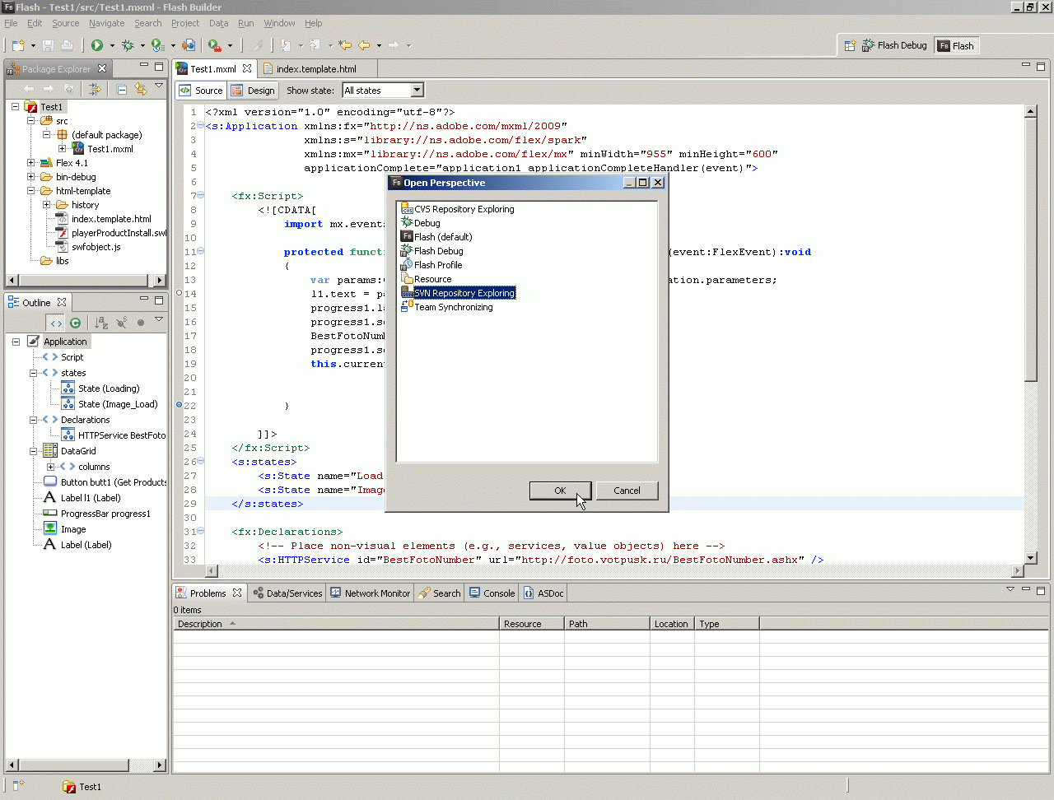Click the DataGrid icon in Outline tree
Viewport: 1054px width, 800px height.
point(49,451)
